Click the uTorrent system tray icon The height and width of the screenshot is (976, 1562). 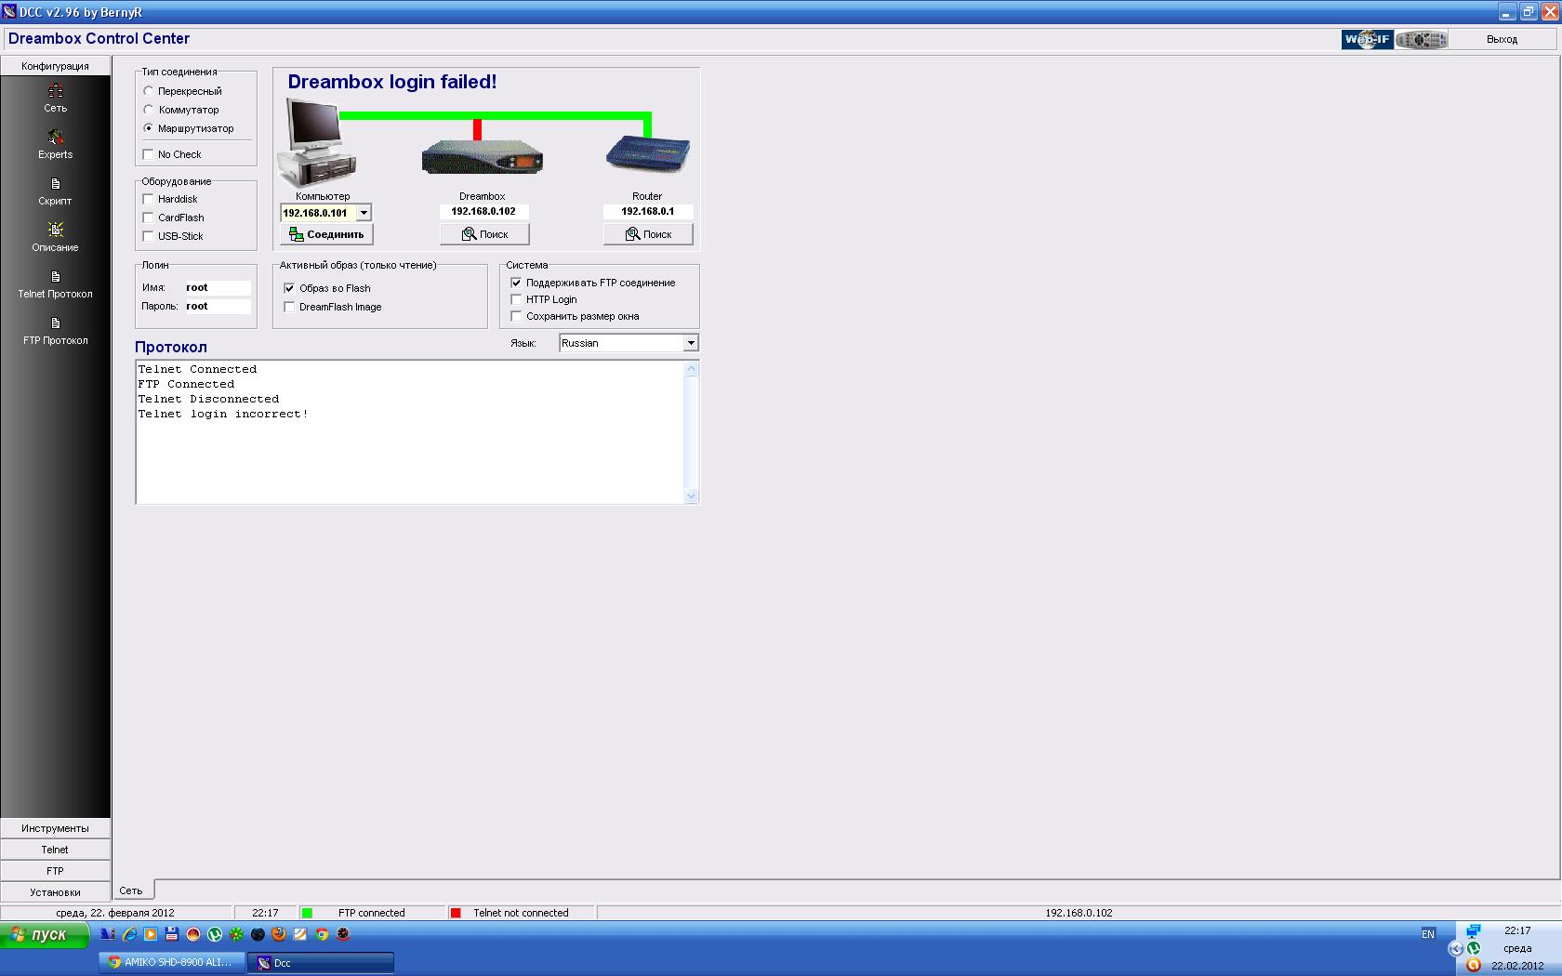(1474, 948)
